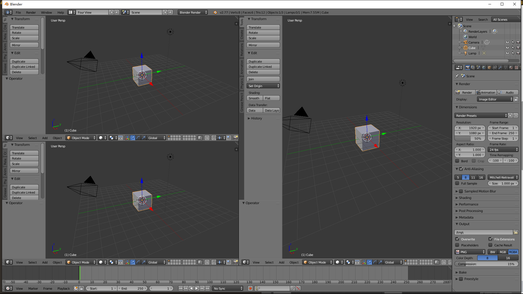The width and height of the screenshot is (523, 294).
Task: Jump to the timeline start frame
Action: click(x=180, y=288)
